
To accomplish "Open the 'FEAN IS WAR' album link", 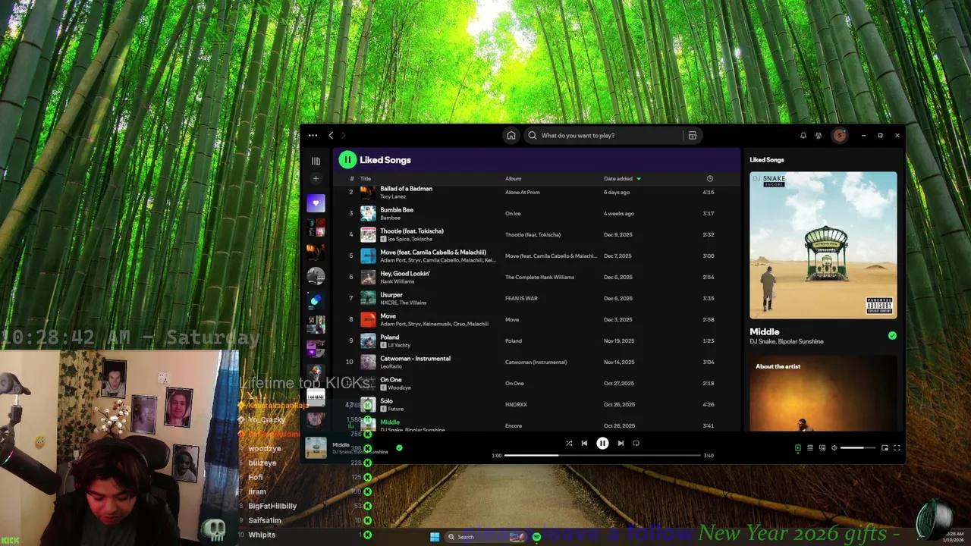I will [x=521, y=298].
